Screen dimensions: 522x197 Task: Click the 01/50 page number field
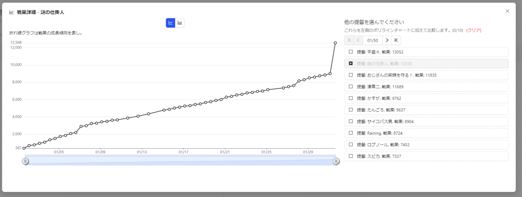click(x=372, y=40)
